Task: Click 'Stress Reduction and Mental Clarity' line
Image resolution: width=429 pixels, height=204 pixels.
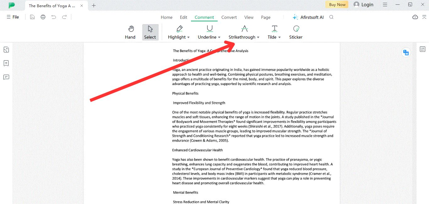Action: [x=201, y=202]
